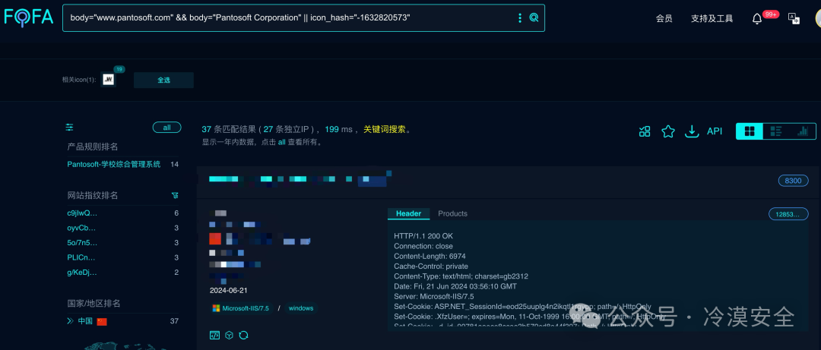821x350 pixels.
Task: Select the related JW icon thumbnail
Action: pos(109,80)
